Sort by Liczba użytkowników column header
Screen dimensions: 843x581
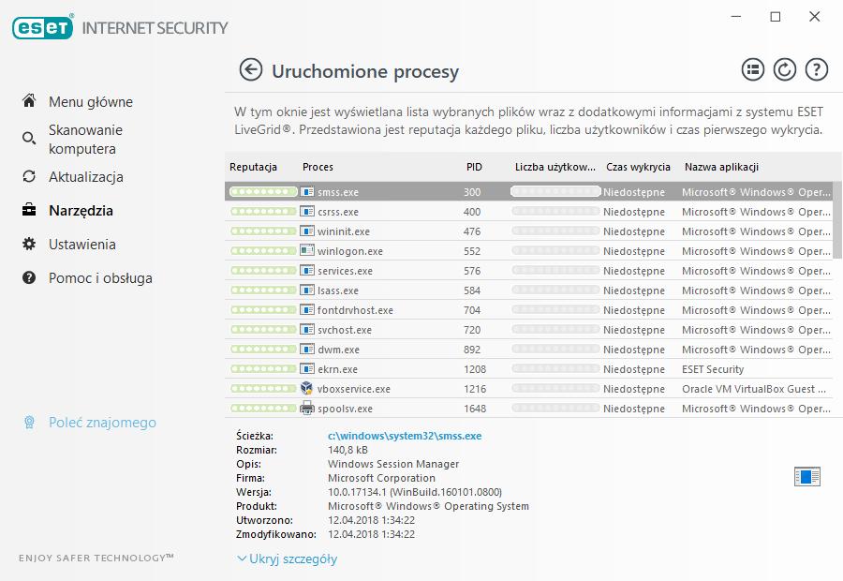pyautogui.click(x=555, y=167)
